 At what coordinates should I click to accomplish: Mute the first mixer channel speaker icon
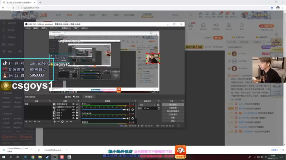[128, 110]
